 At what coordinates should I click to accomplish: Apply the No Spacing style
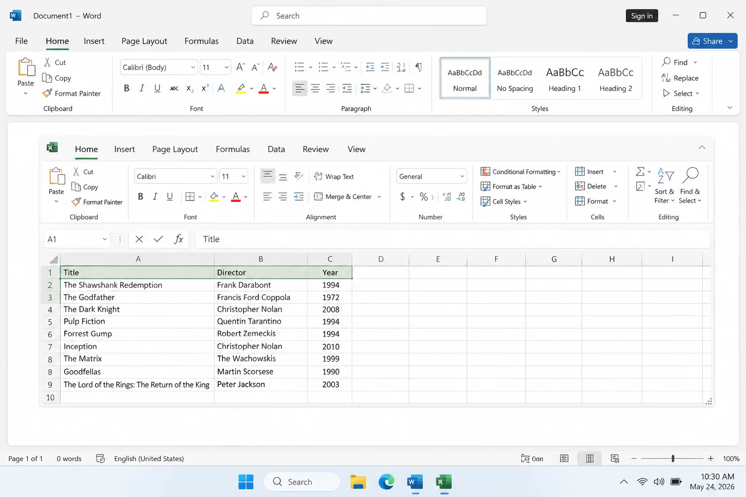tap(515, 79)
